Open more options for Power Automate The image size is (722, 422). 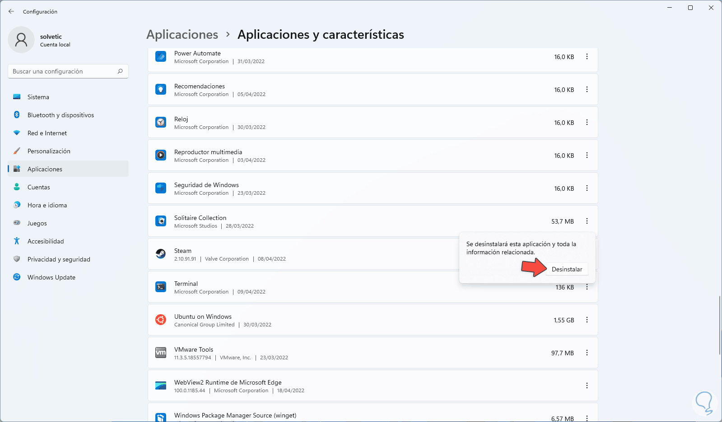587,57
